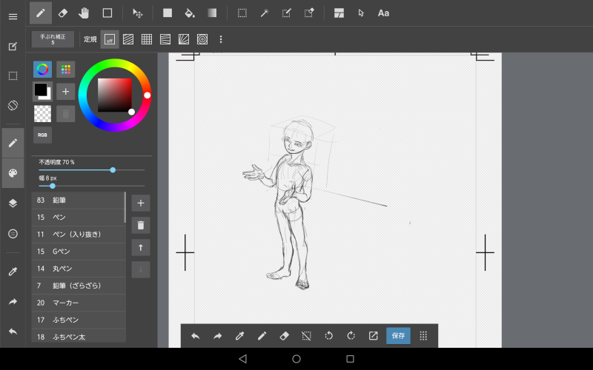Expand the grid shortcut menu in bottom bar
Screen dimensions: 593x370
(x=423, y=335)
